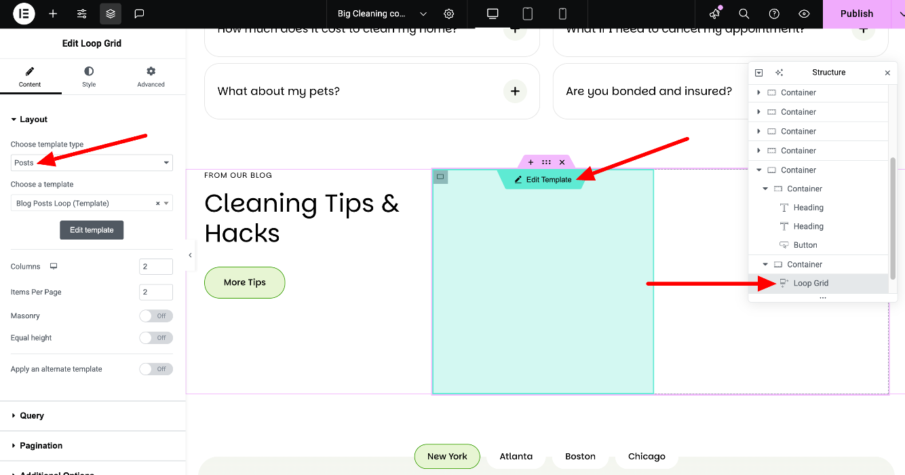Switch to mobile device view
This screenshot has width=905, height=475.
pyautogui.click(x=562, y=14)
